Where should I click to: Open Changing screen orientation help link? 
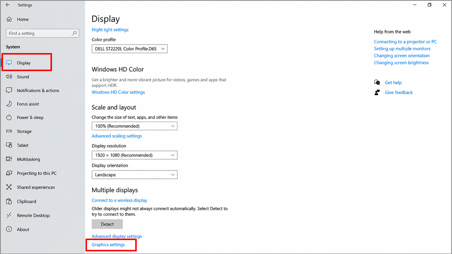[x=402, y=56]
